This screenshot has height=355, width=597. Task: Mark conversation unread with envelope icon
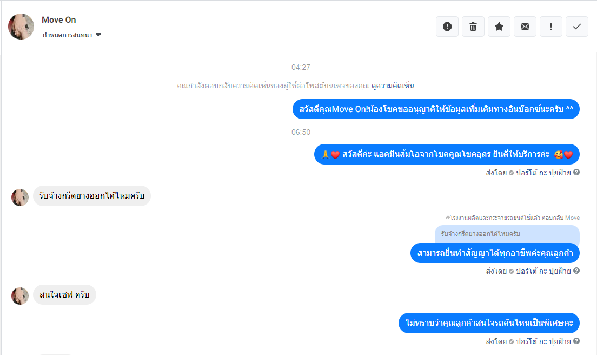tap(525, 27)
